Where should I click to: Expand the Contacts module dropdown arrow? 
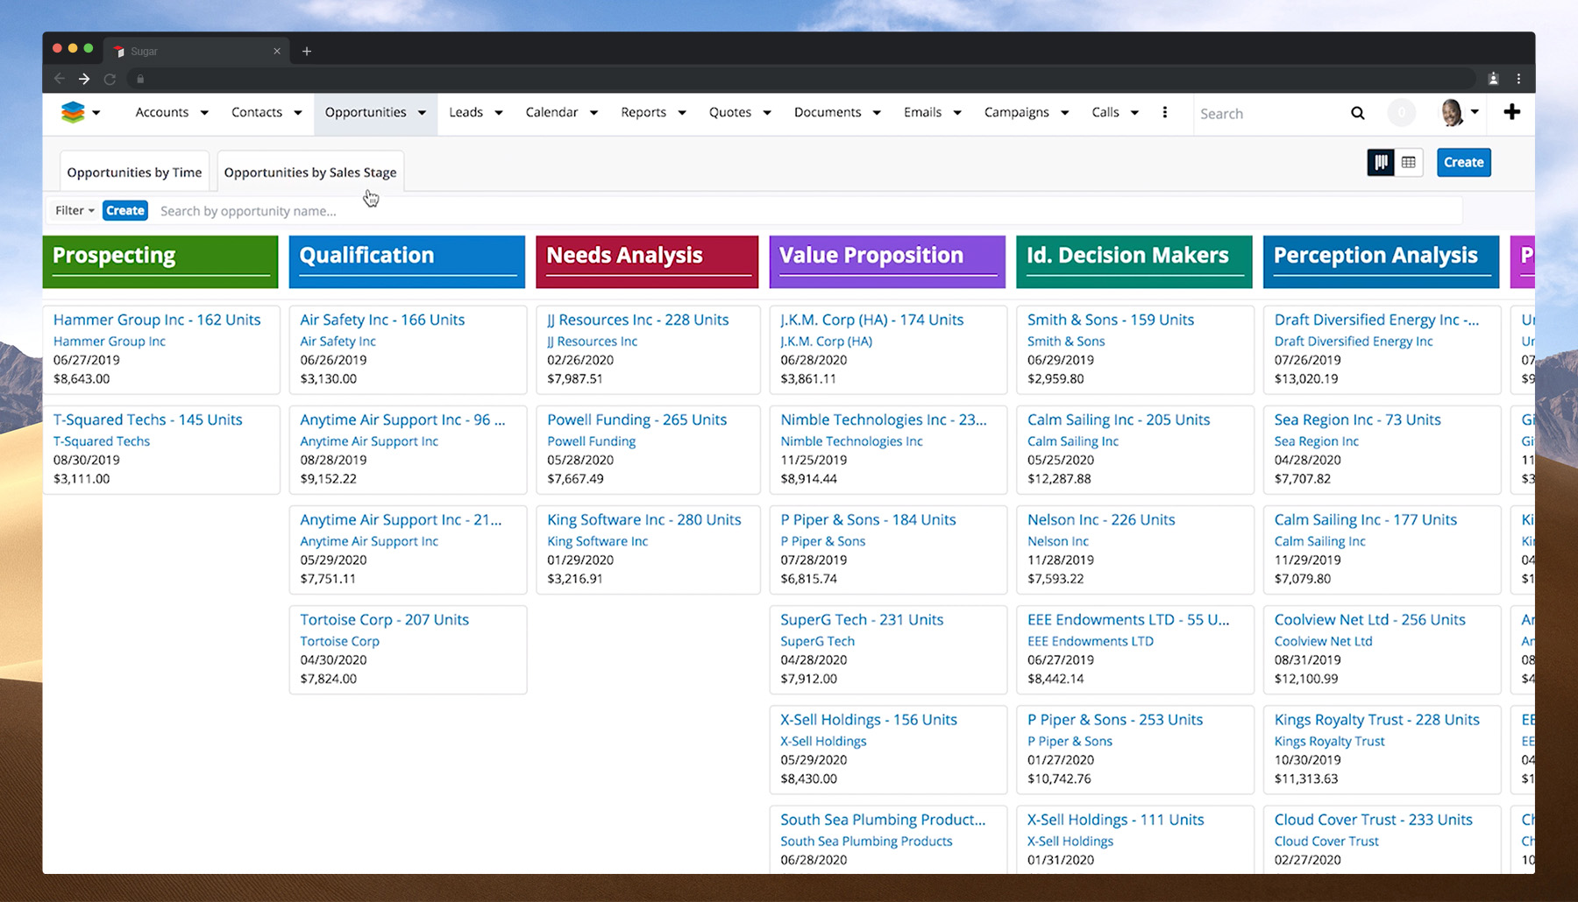298,113
